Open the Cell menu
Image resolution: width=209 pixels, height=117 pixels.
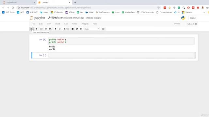click(x=66, y=24)
